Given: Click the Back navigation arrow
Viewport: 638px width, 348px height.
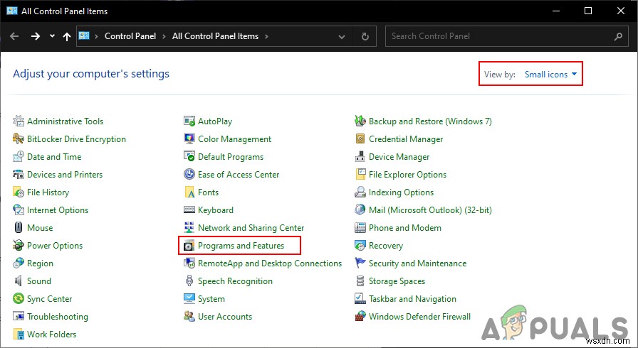Looking at the screenshot, I should coord(14,36).
